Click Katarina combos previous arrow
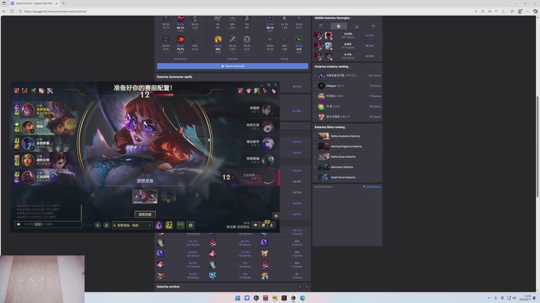 coord(300,287)
